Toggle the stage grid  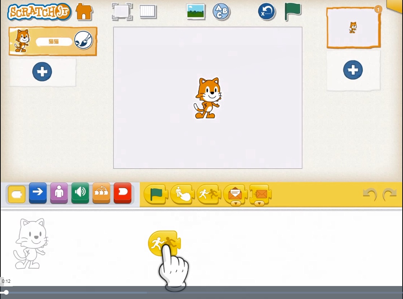pos(148,12)
